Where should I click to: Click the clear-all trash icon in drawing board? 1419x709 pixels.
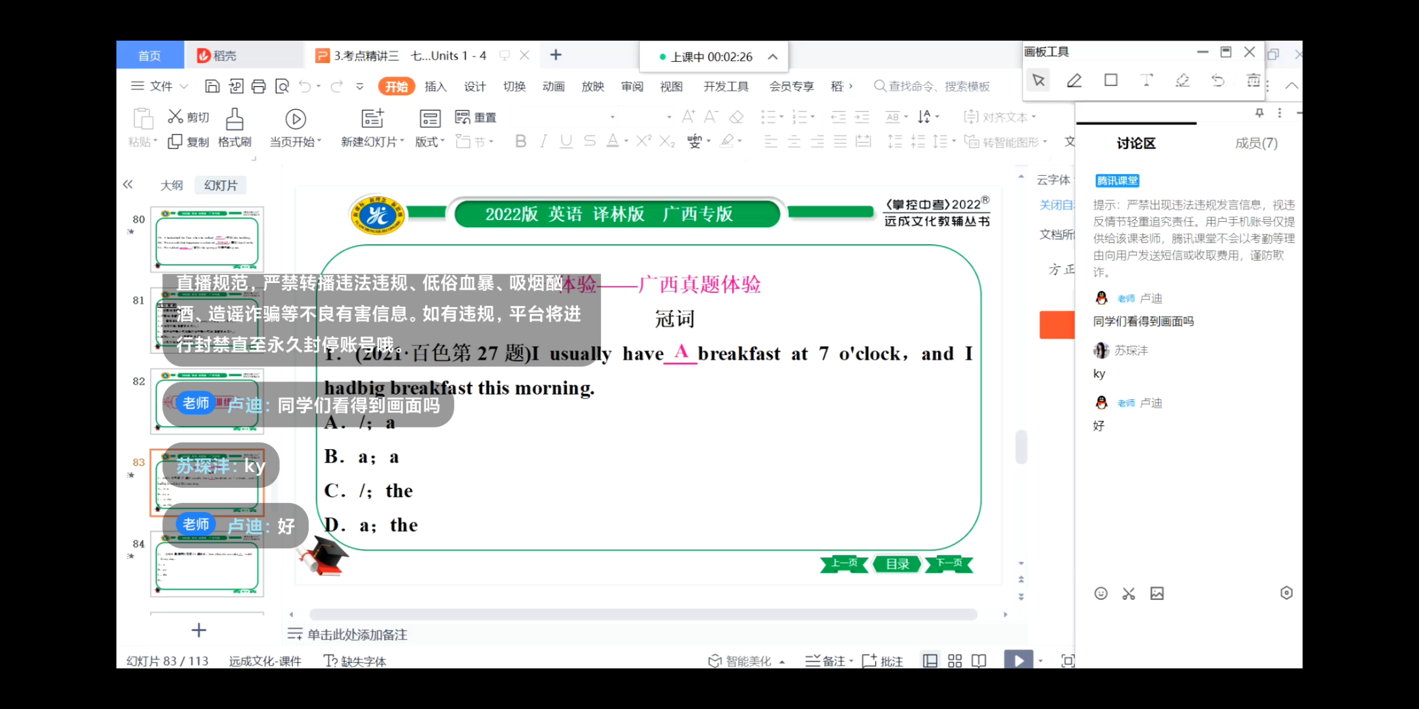1253,80
